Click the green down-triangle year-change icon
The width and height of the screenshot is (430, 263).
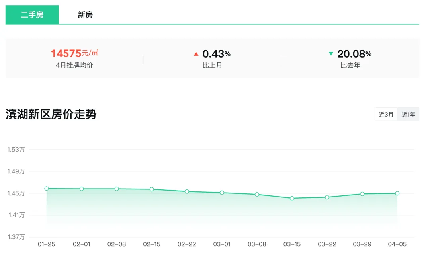pyautogui.click(x=331, y=54)
